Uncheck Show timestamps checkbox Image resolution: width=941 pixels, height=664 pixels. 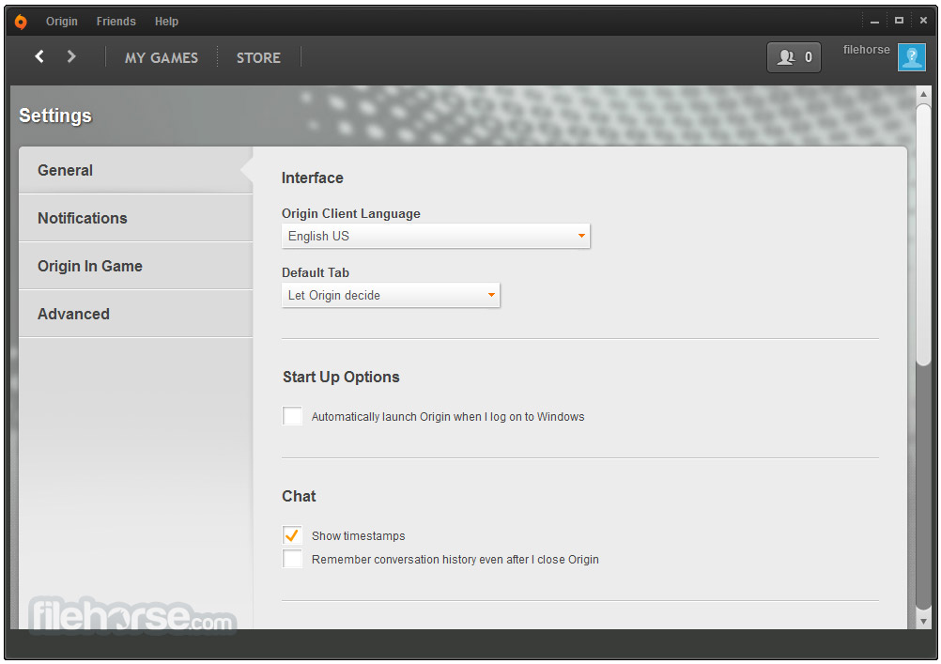292,535
